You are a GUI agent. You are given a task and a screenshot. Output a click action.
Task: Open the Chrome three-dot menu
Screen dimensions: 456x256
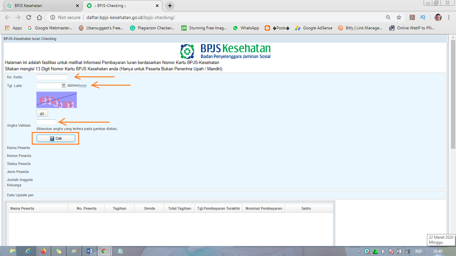tap(449, 17)
